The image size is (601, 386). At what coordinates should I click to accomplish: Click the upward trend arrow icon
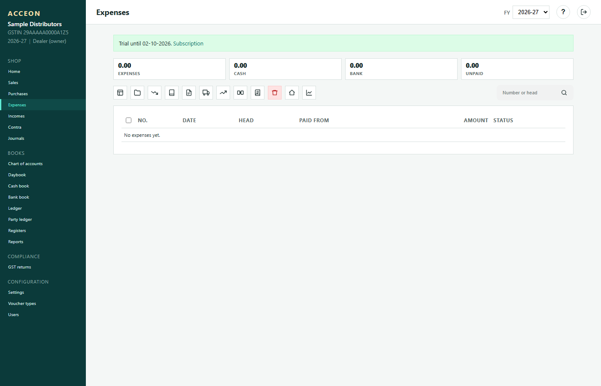(223, 93)
